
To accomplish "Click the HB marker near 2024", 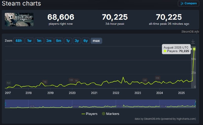I will [x=158, y=78].
